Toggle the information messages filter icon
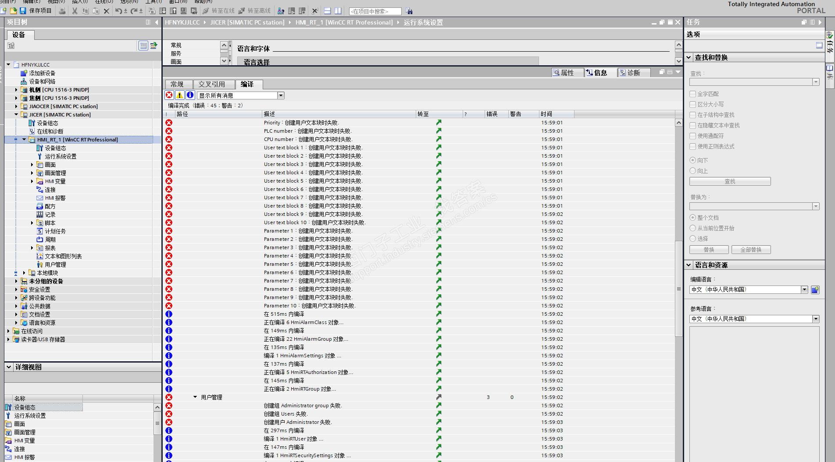 click(x=190, y=95)
